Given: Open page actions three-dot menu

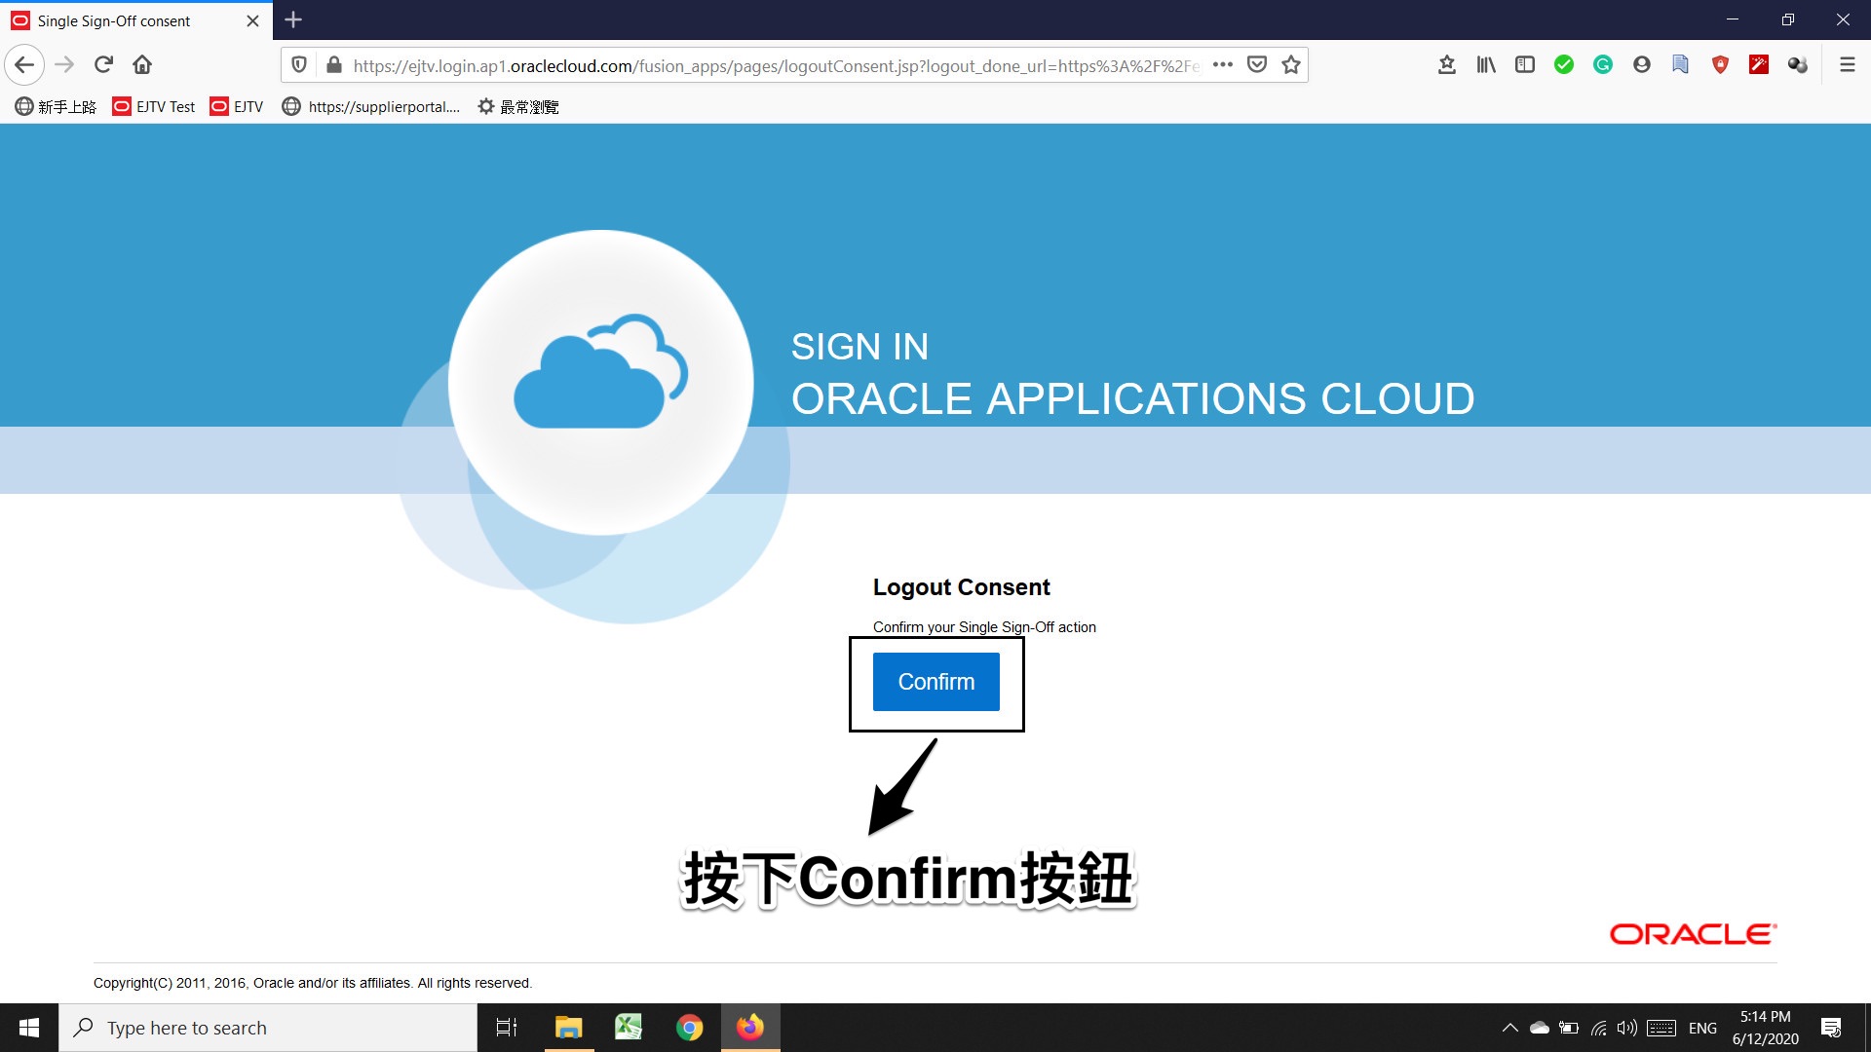Looking at the screenshot, I should pos(1223,65).
